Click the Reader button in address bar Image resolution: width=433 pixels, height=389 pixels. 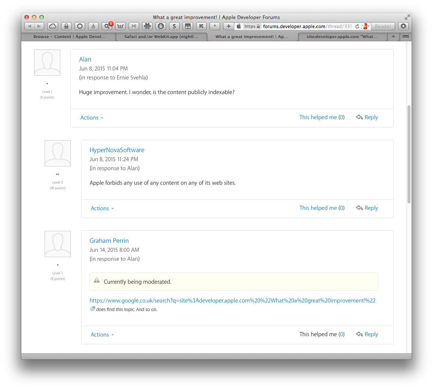pyautogui.click(x=383, y=26)
